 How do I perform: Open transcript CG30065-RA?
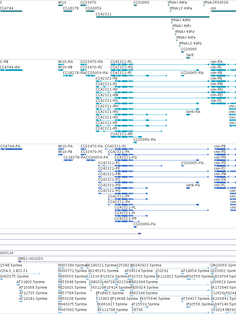point(192,73)
